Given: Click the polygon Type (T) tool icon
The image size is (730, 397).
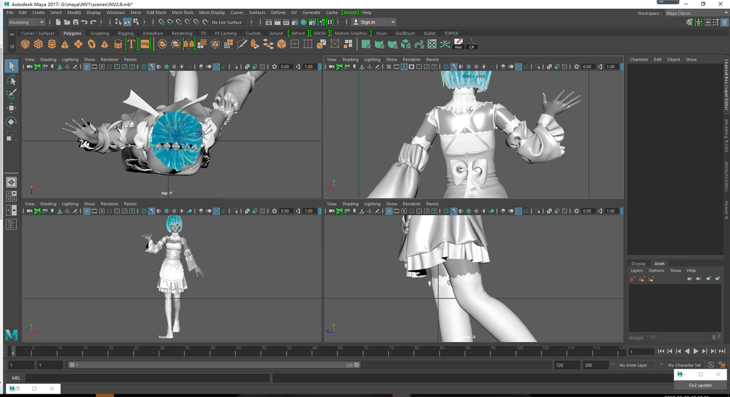Looking at the screenshot, I should tap(132, 44).
